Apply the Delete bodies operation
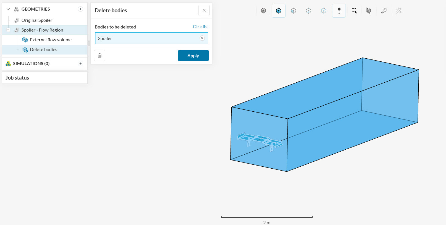Viewport: 446px width, 225px height. [193, 56]
